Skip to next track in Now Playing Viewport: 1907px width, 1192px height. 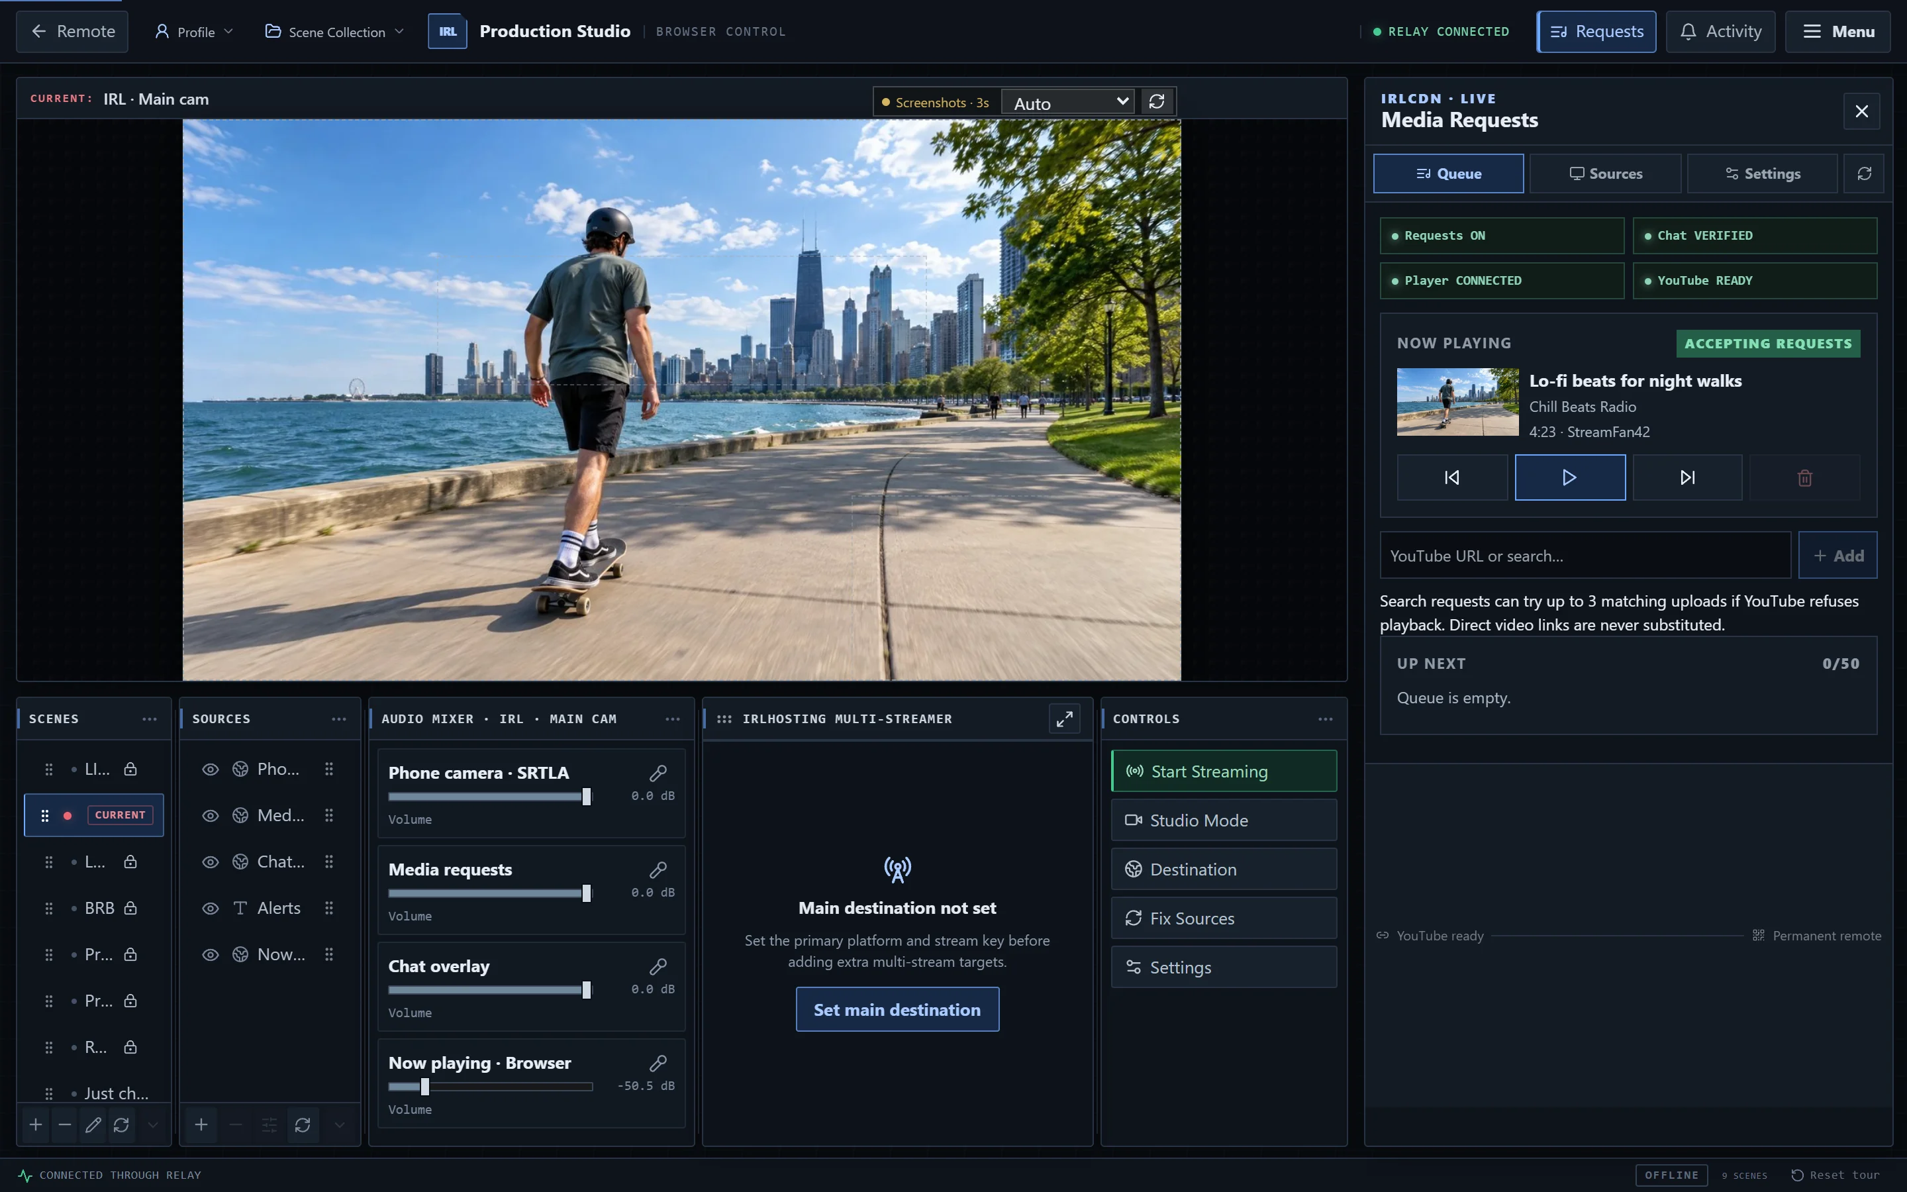tap(1687, 477)
